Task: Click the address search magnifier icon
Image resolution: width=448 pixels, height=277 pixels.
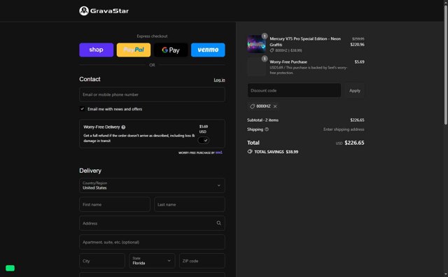Action: 218,223
